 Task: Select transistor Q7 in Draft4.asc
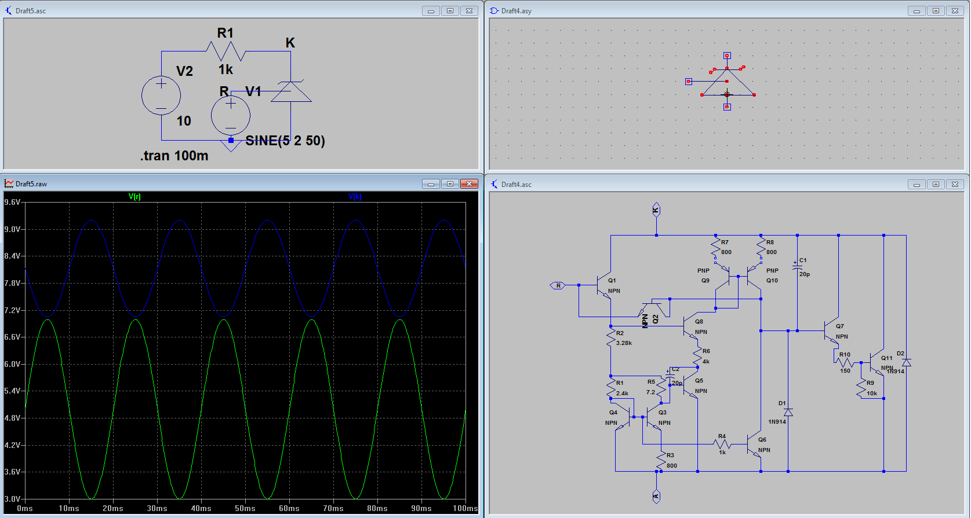(832, 331)
